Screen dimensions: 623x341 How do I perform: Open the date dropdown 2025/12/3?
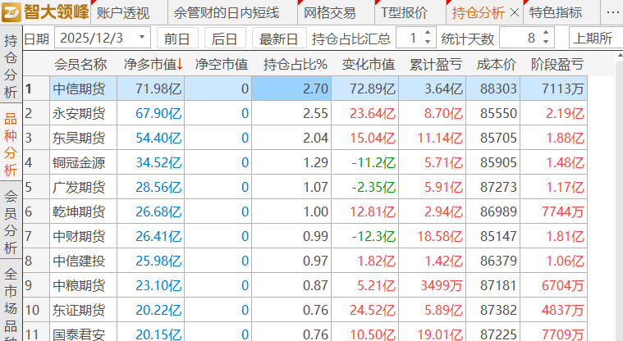click(x=142, y=38)
